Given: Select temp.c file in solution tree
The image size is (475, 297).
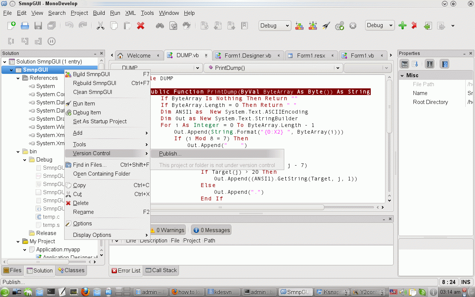Looking at the screenshot, I should click(51, 217).
